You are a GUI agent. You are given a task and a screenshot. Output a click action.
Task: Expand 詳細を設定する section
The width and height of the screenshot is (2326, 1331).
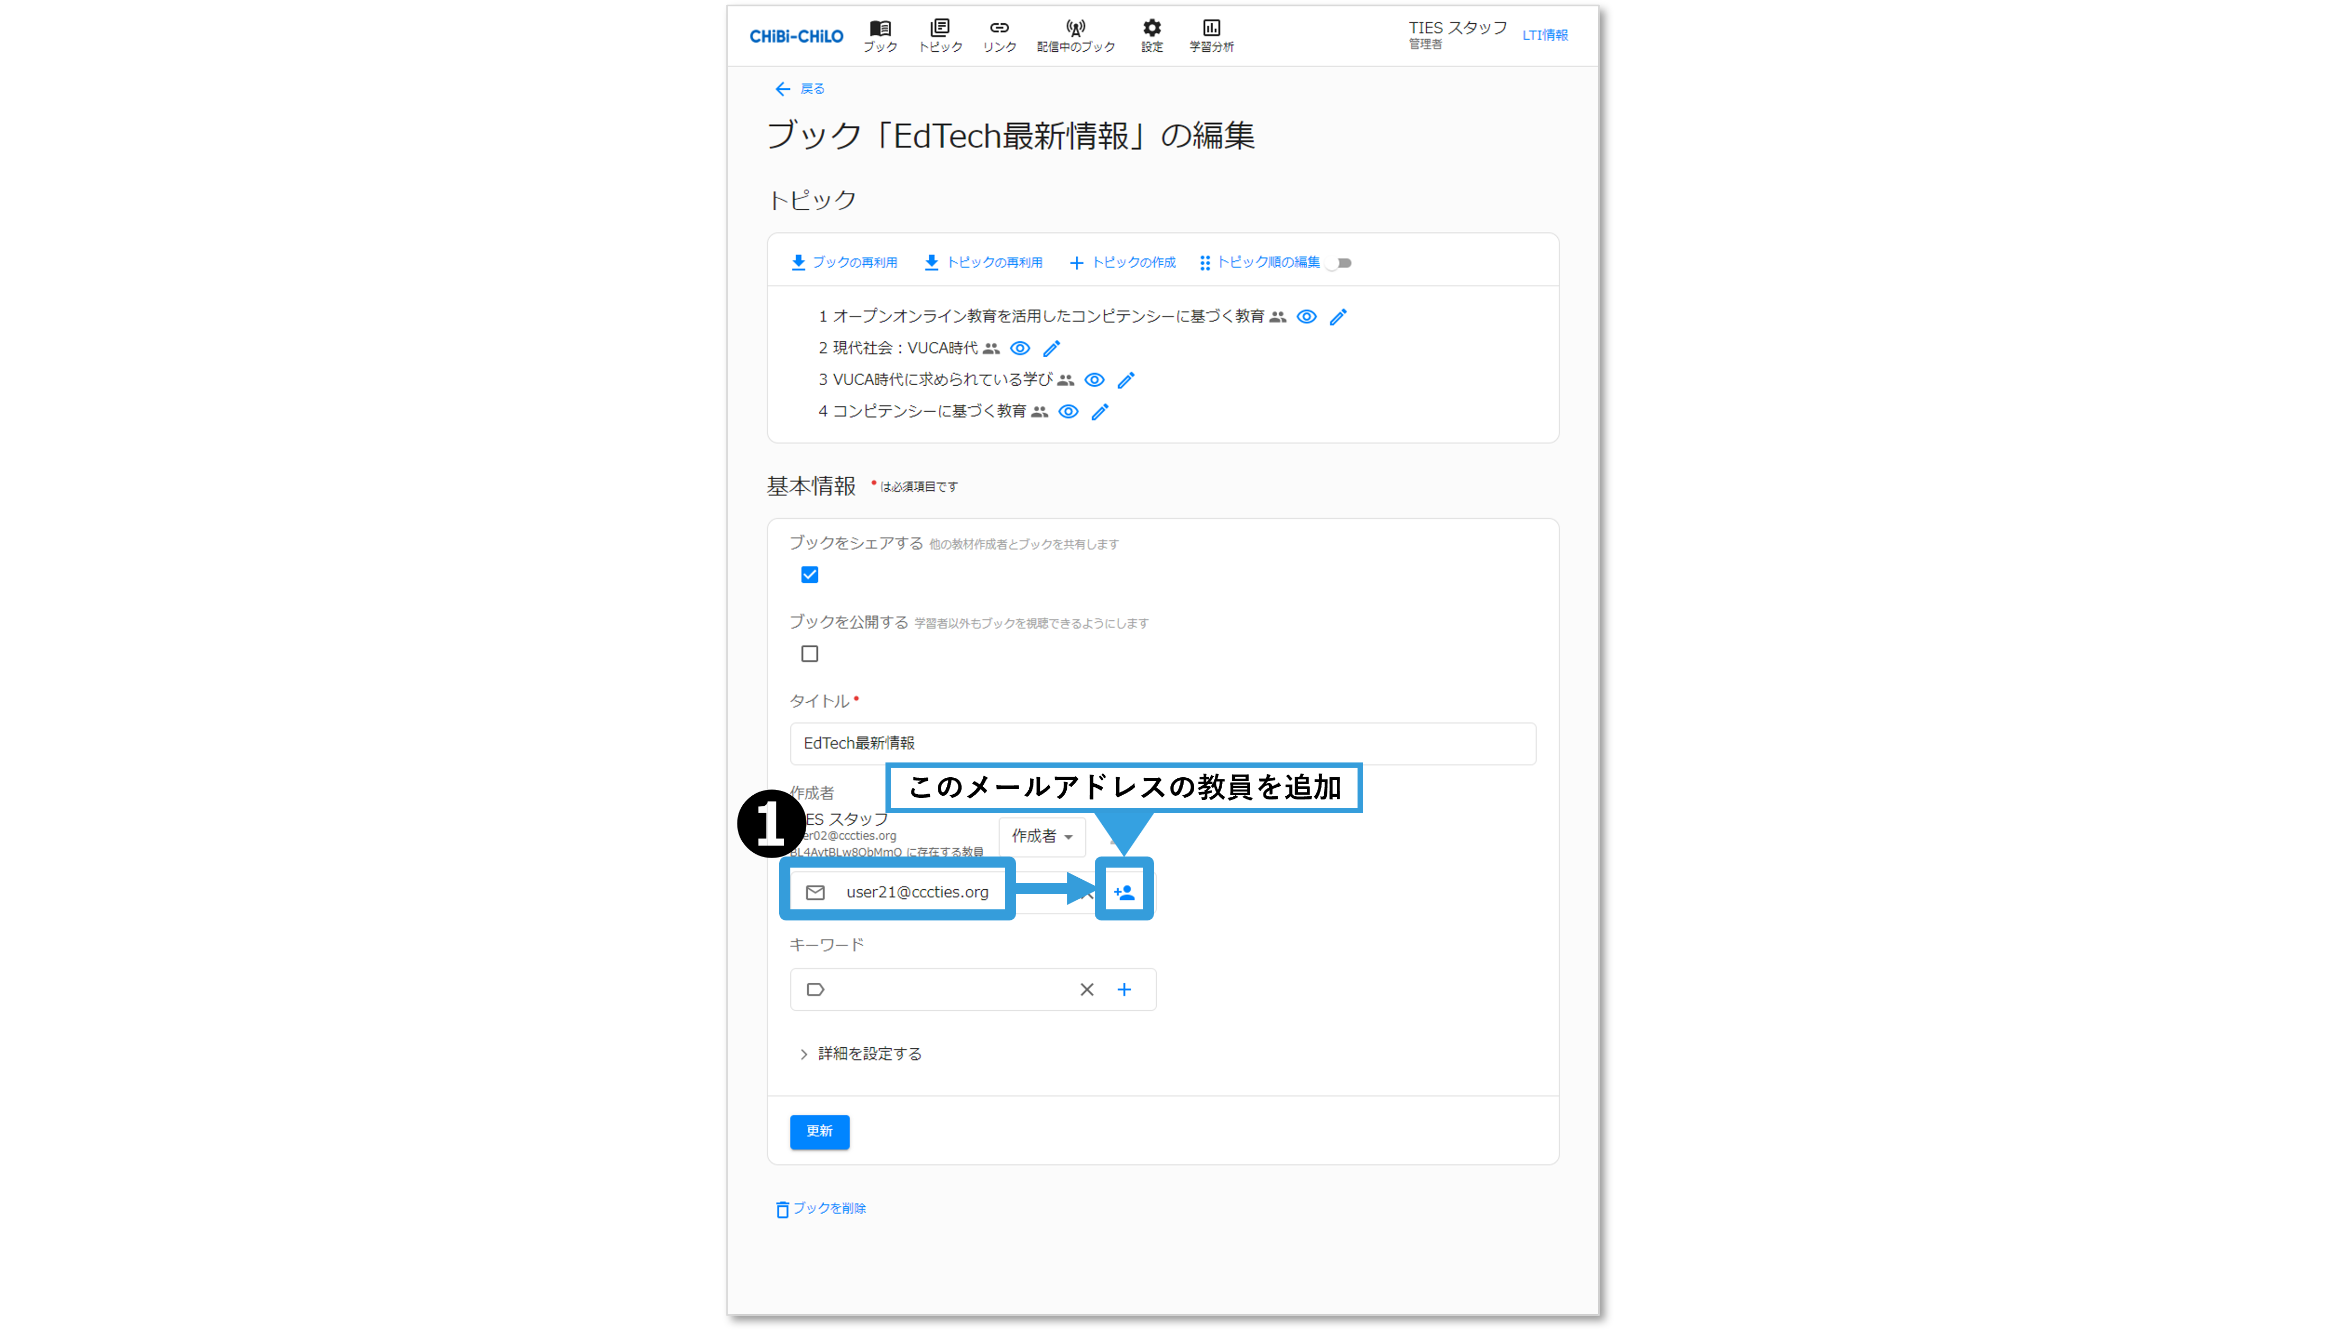coord(860,1054)
